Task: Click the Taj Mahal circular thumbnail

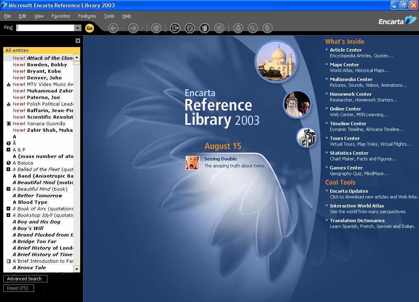Action: click(x=276, y=61)
